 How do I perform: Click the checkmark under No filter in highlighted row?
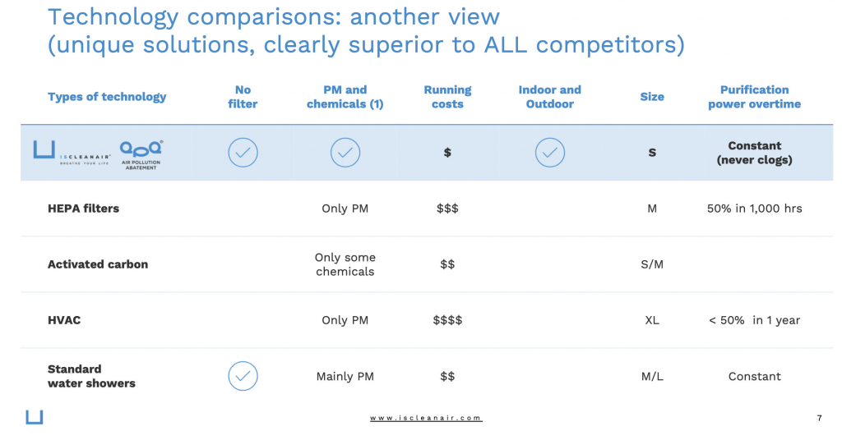tap(243, 153)
